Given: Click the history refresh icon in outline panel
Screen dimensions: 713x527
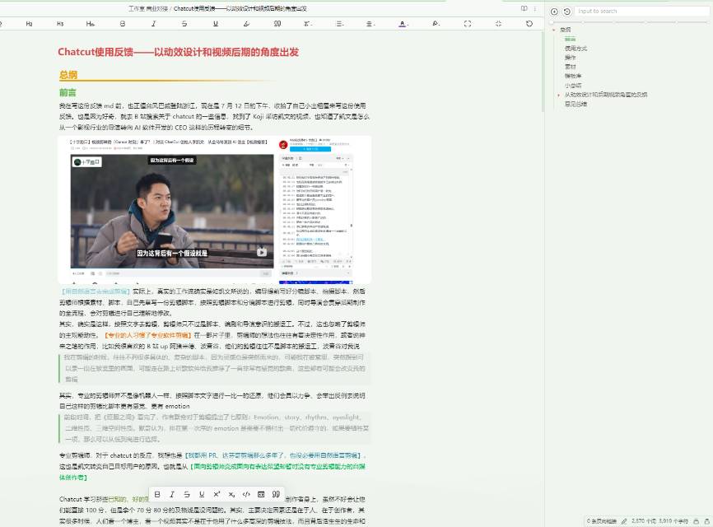Looking at the screenshot, I should point(566,12).
